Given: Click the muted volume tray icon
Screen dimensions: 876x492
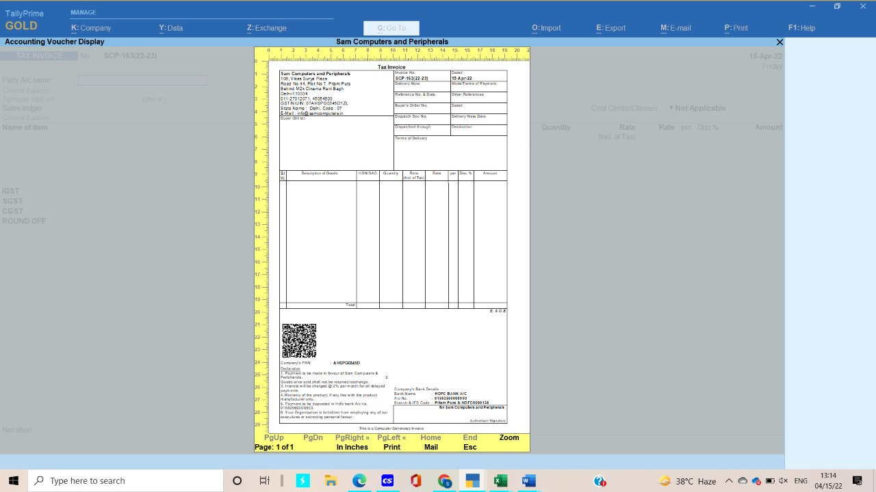Looking at the screenshot, I should tap(783, 481).
